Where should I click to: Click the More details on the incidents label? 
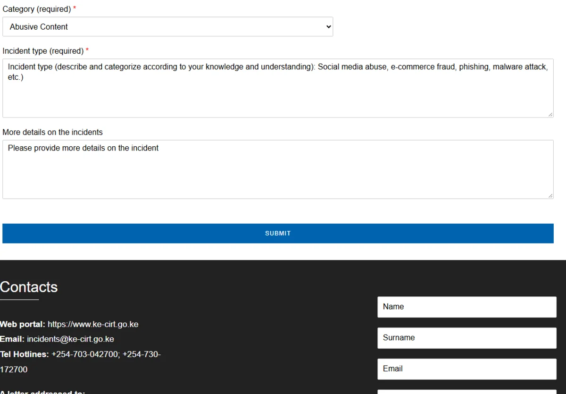[x=52, y=132]
